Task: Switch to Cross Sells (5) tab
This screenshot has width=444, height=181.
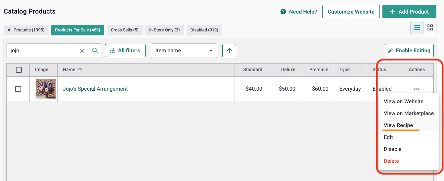Action: [125, 30]
